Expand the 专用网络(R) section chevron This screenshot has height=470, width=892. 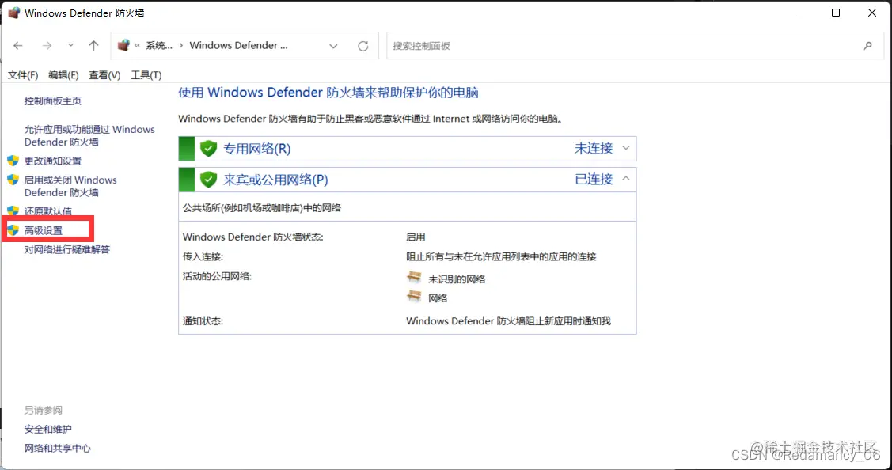(626, 148)
